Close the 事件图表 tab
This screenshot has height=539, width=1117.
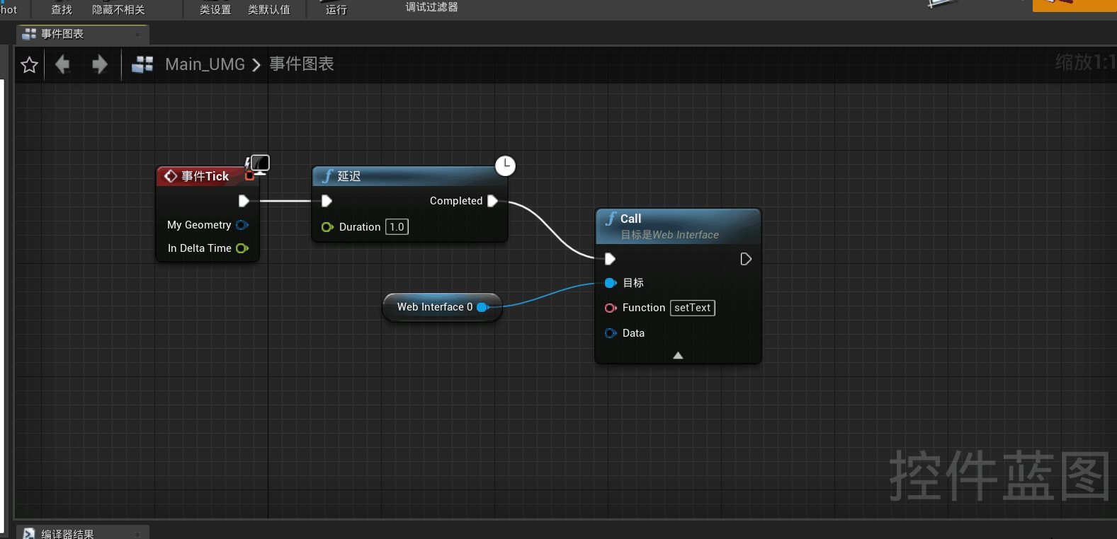click(137, 34)
